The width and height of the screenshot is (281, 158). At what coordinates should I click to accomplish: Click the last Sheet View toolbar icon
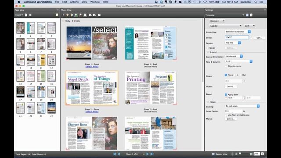click(99, 15)
